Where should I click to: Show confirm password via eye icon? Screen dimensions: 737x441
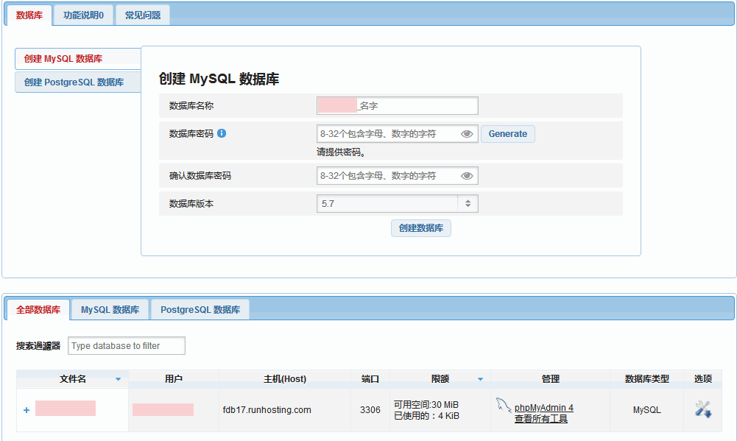(x=466, y=176)
